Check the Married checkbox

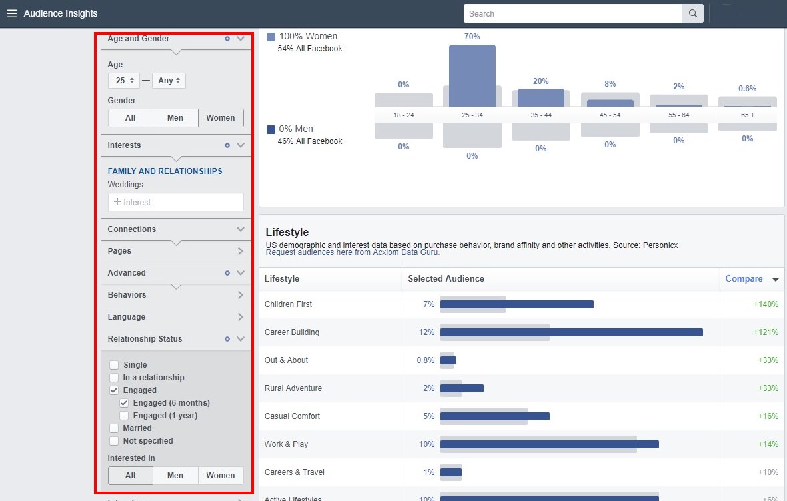point(113,428)
